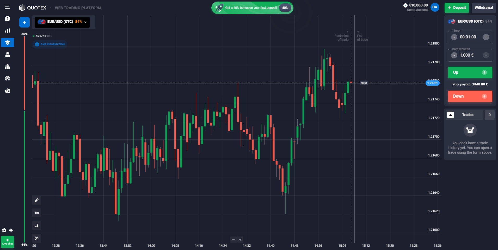The height and width of the screenshot is (250, 498).
Task: Open the account profile icon
Action: (7, 55)
